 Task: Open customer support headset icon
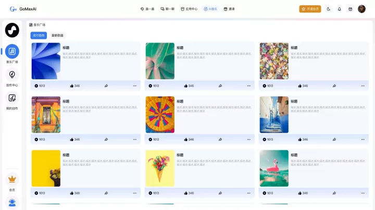coord(12,203)
